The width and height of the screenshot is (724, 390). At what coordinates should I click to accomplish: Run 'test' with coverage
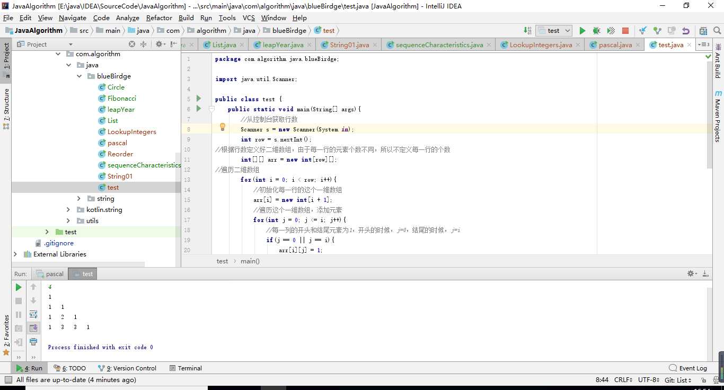(611, 31)
